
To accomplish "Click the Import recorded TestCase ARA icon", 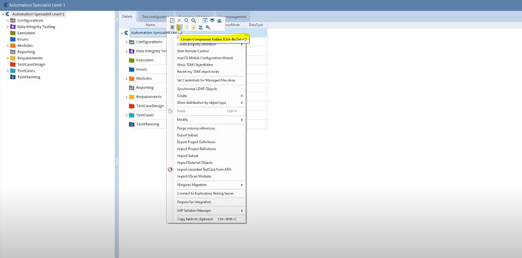I will point(170,169).
